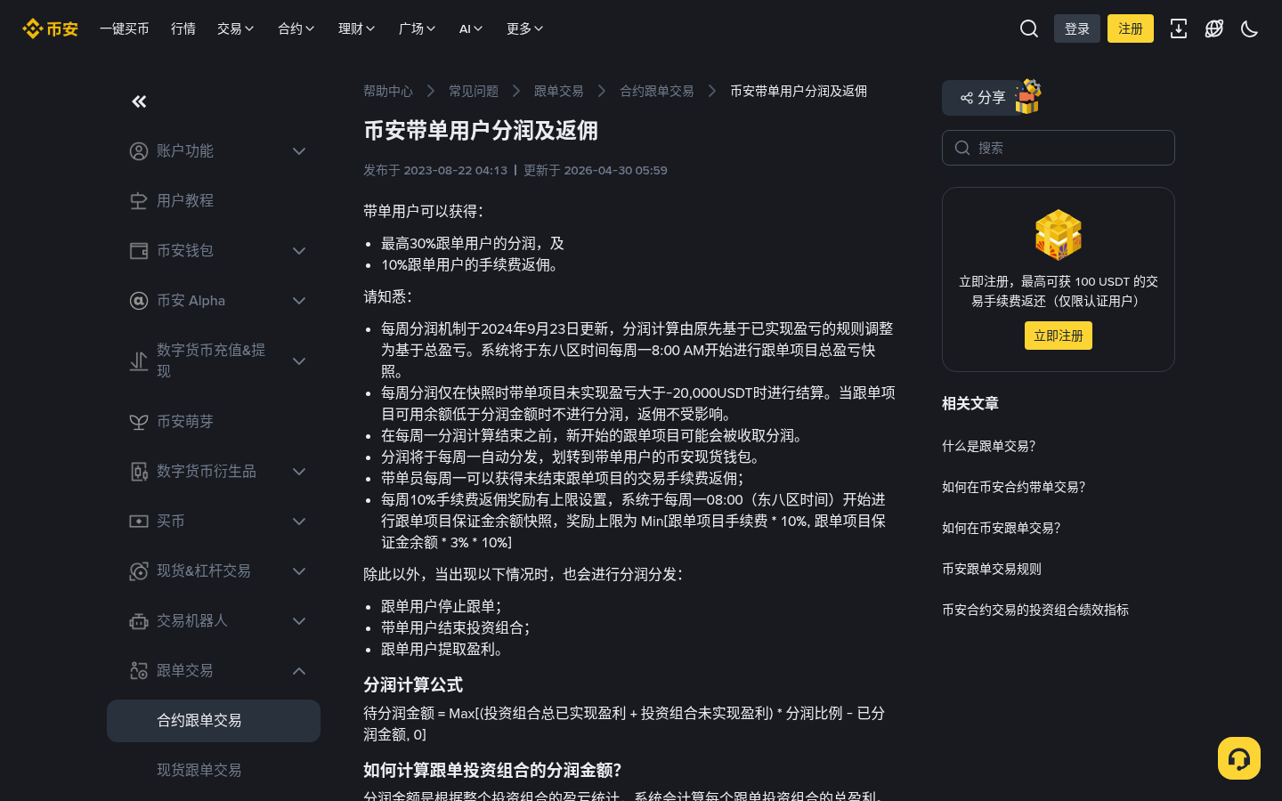Click the heading 分润计算公式
1282x801 pixels.
[x=413, y=684]
